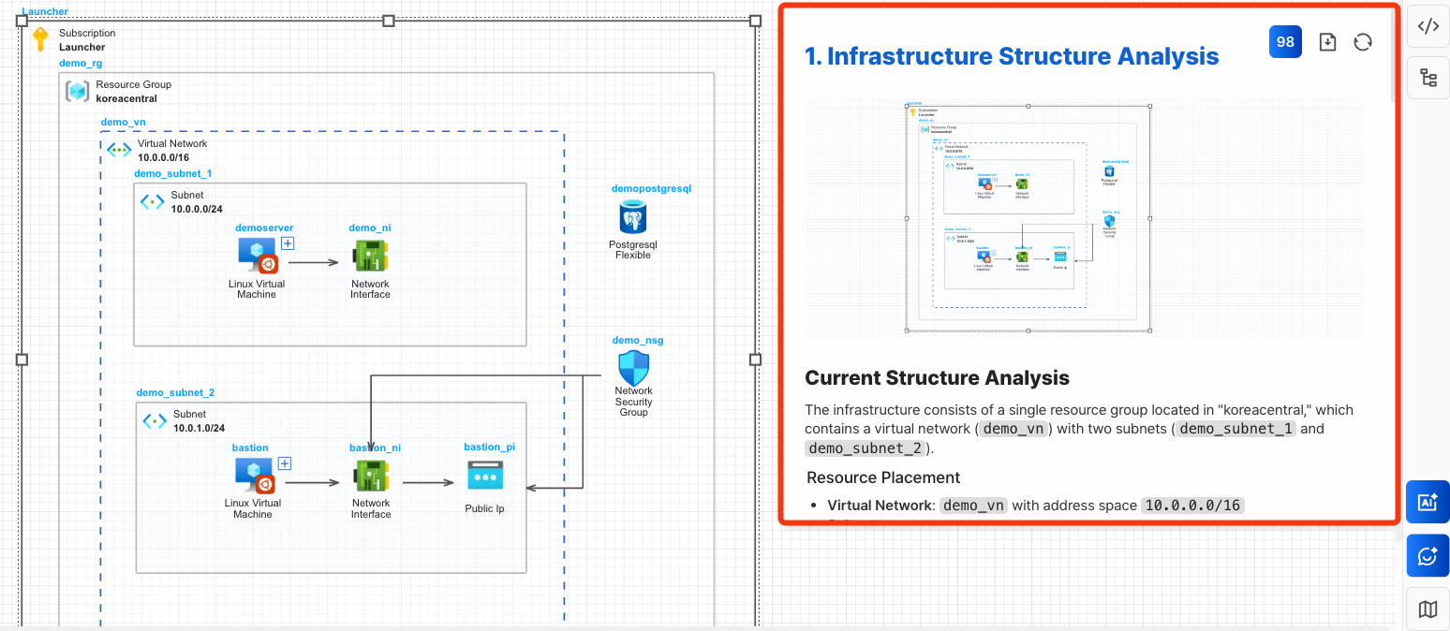The width and height of the screenshot is (1450, 631).
Task: Select the demopostgresql Postgresql Flexible icon
Action: point(633,217)
